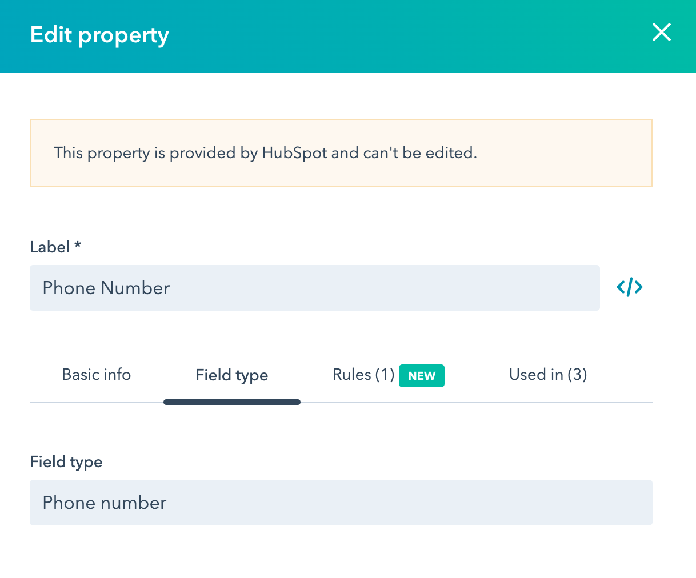Viewport: 696px width, 578px height.
Task: Click the required asterisk next to Label
Action: [78, 246]
